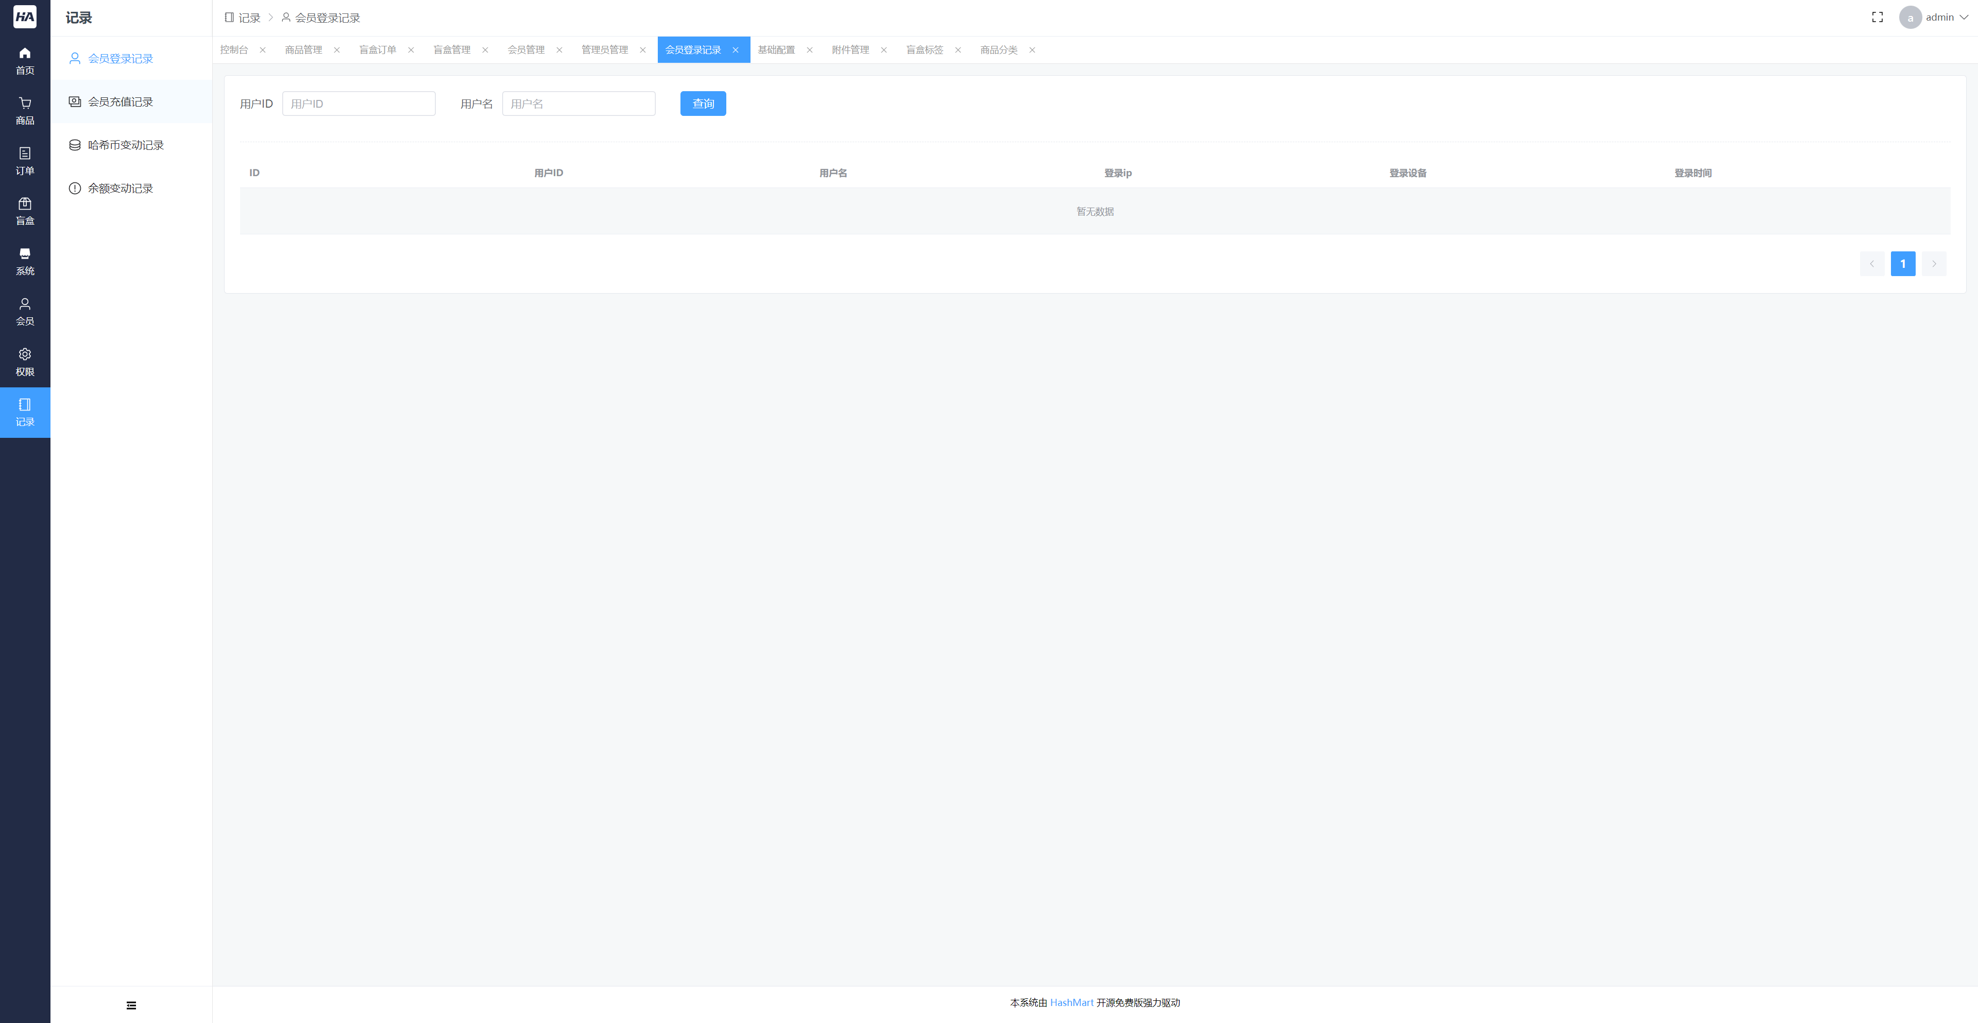Click the 查询 search button
The width and height of the screenshot is (1978, 1023).
pos(703,104)
